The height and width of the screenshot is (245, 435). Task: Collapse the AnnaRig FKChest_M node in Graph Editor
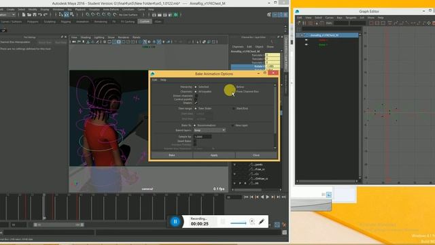(302, 35)
